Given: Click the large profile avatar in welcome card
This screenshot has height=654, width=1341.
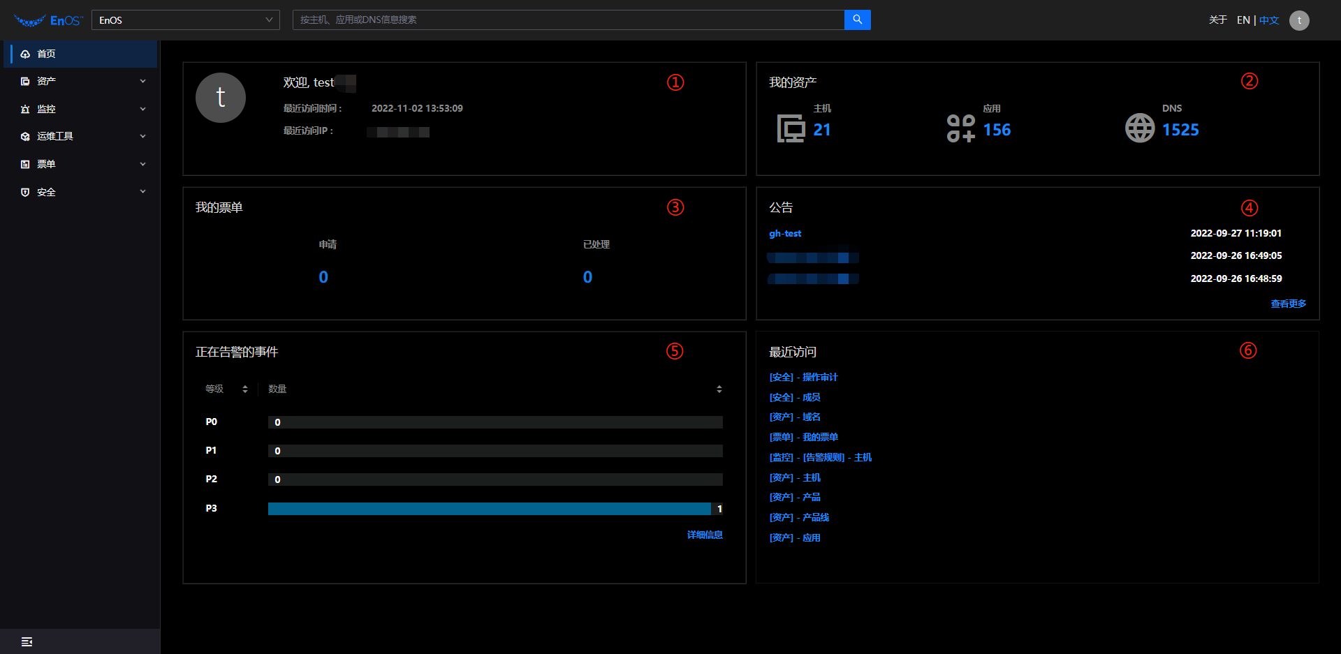Looking at the screenshot, I should point(221,98).
